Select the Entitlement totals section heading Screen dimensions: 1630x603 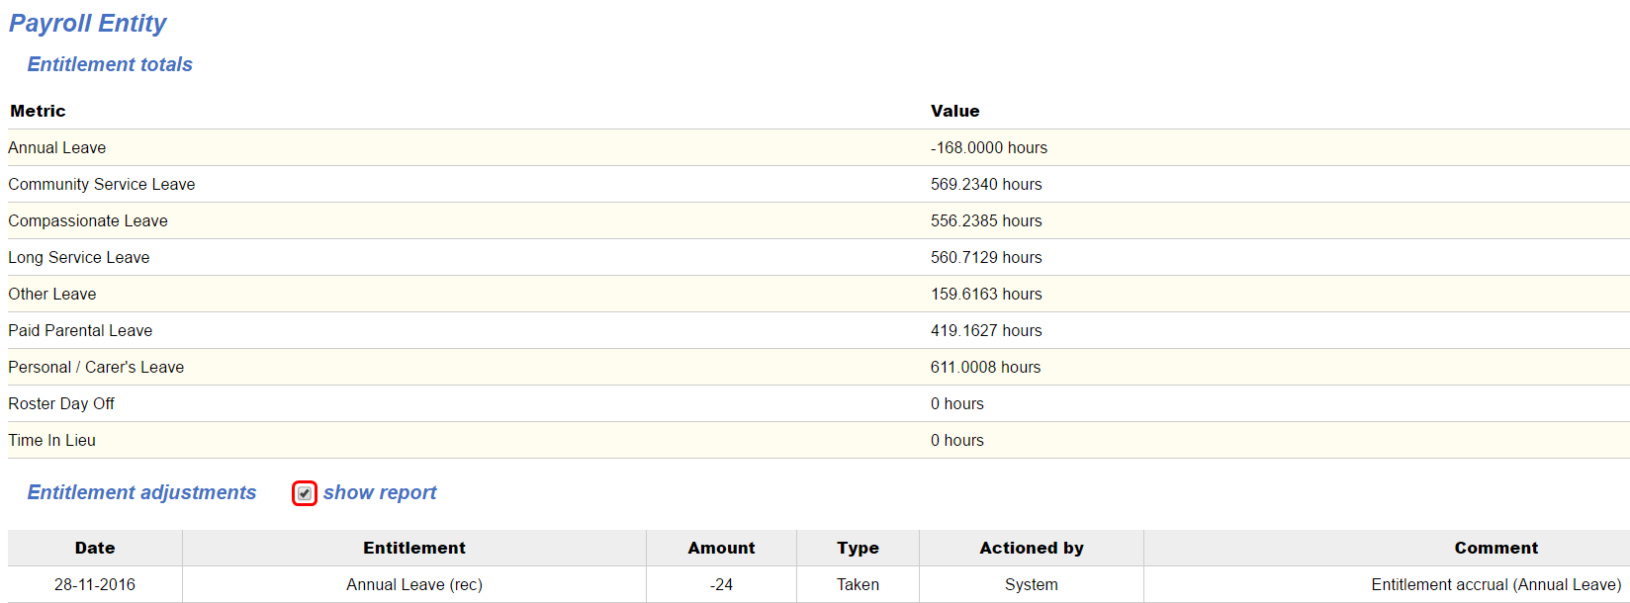tap(110, 64)
